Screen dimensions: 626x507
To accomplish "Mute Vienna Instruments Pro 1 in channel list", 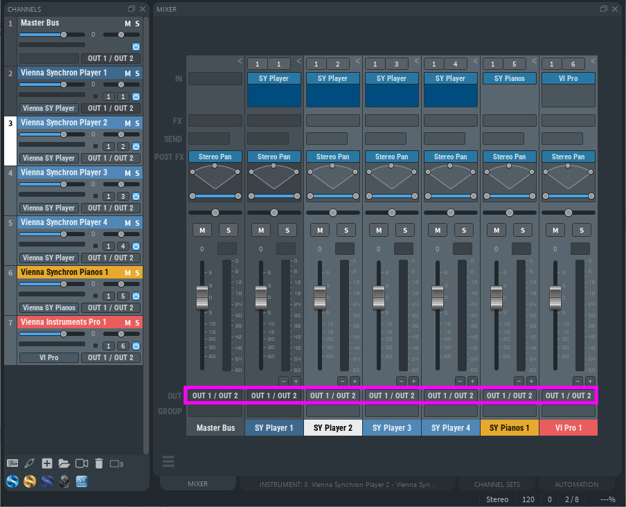I will [127, 323].
